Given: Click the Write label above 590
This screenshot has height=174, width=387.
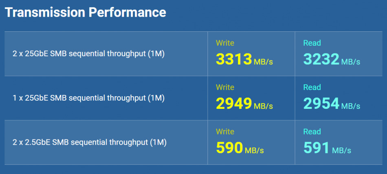Looking at the screenshot, I should coord(225,132).
